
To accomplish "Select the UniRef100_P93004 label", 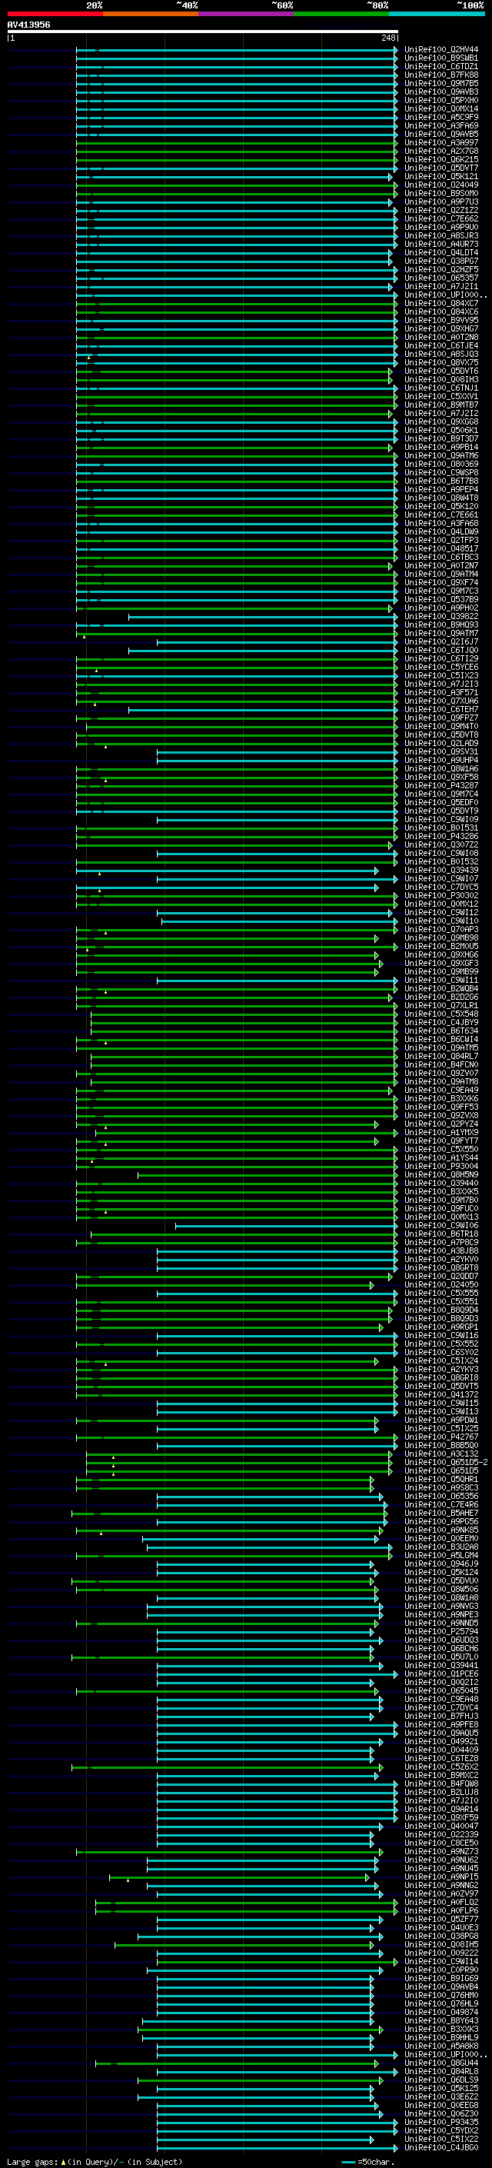I will pyautogui.click(x=441, y=1167).
